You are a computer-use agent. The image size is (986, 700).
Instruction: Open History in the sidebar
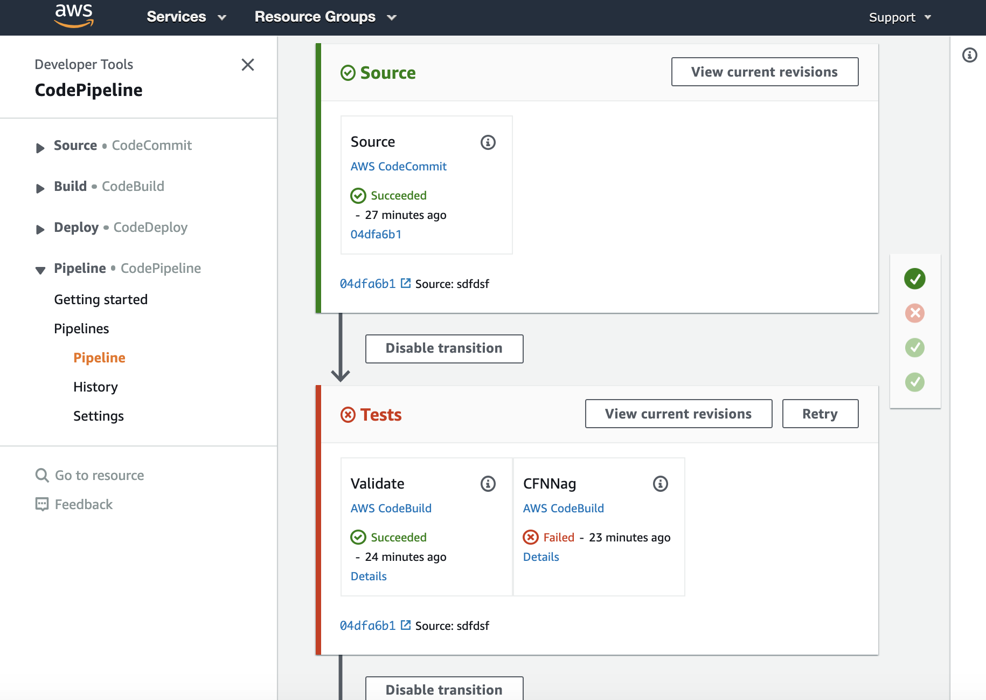tap(95, 387)
